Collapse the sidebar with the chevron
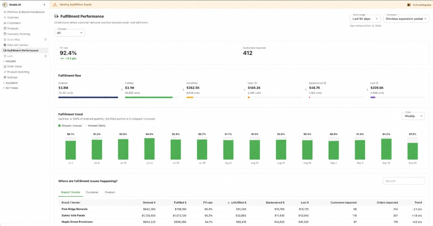Image resolution: width=433 pixels, height=226 pixels. pyautogui.click(x=44, y=5)
